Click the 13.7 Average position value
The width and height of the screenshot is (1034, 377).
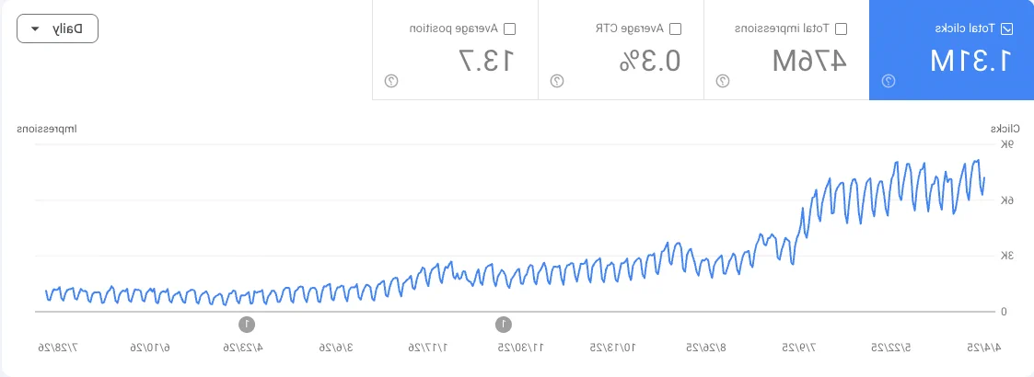tap(487, 61)
